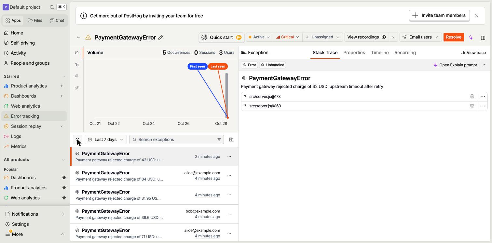Select the tree breakdown icon in chart rail
The height and width of the screenshot is (243, 492).
pos(77,64)
